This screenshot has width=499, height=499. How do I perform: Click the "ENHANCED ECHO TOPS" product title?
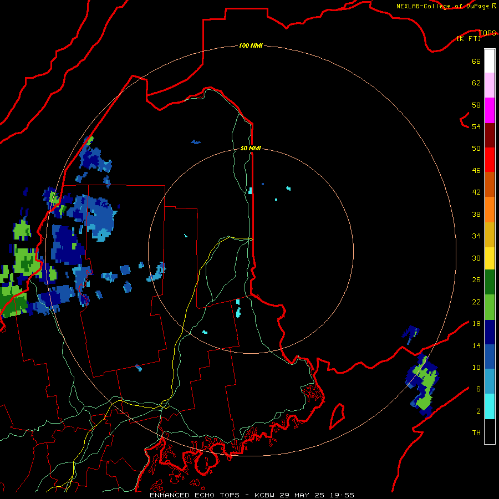point(195,495)
